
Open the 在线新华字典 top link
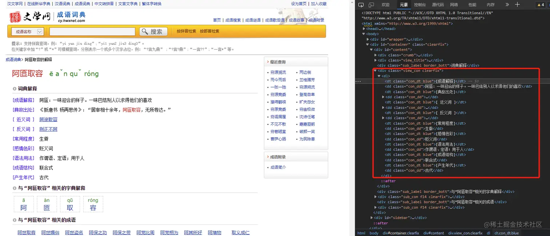pos(39,4)
